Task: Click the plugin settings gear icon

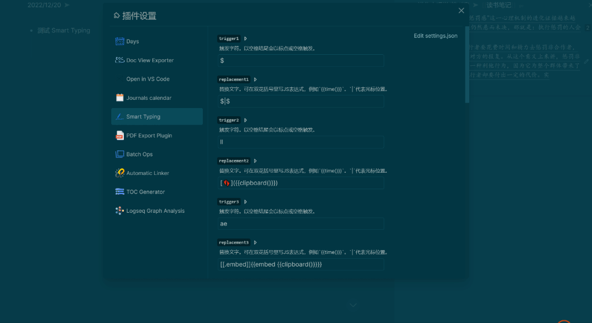Action: [x=116, y=16]
